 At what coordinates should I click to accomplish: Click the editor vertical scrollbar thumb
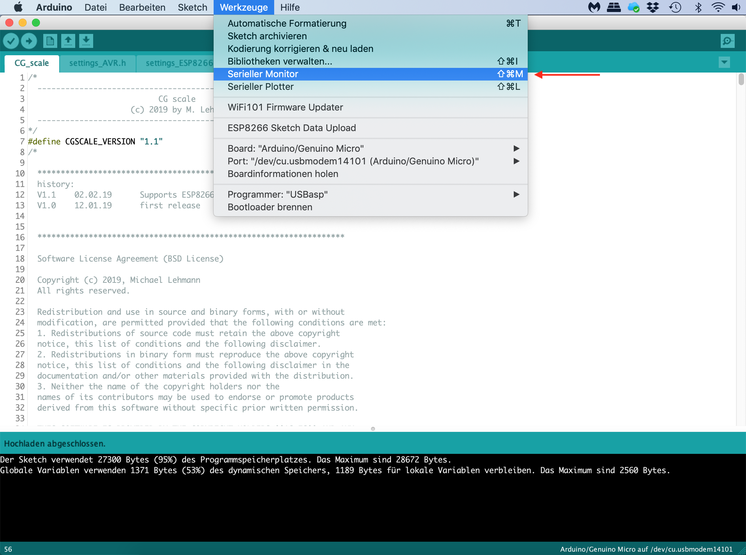tap(741, 79)
